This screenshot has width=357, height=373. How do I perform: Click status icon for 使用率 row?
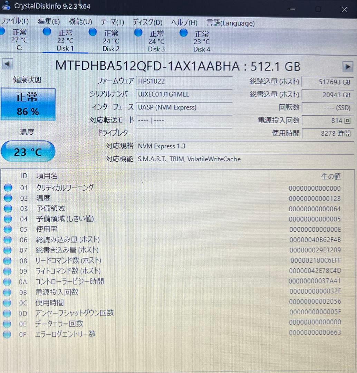(x=8, y=229)
